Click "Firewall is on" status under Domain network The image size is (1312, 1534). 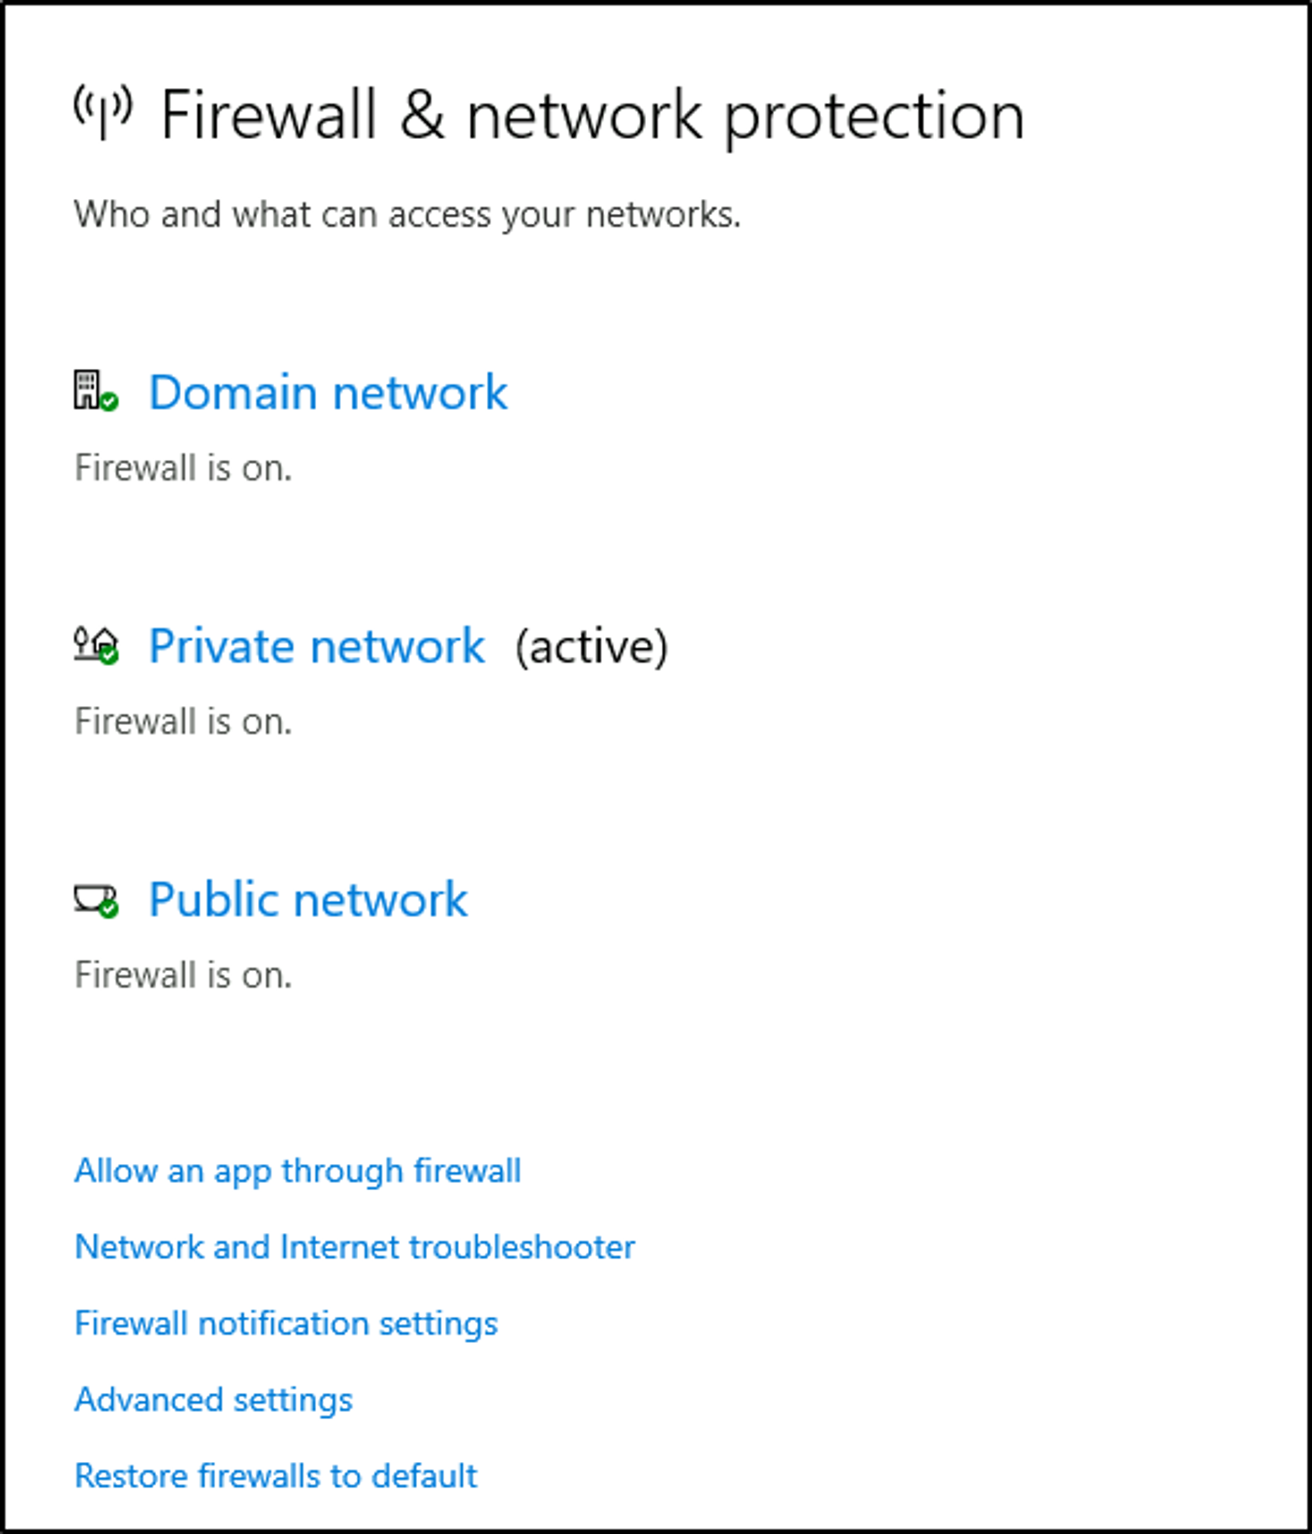(183, 468)
